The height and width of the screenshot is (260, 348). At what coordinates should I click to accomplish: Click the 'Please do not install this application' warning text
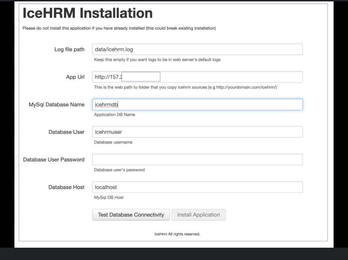click(x=119, y=28)
